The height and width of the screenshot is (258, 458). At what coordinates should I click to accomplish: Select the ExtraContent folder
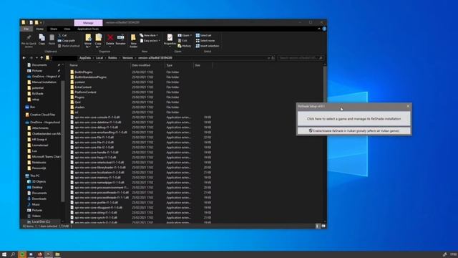click(83, 87)
